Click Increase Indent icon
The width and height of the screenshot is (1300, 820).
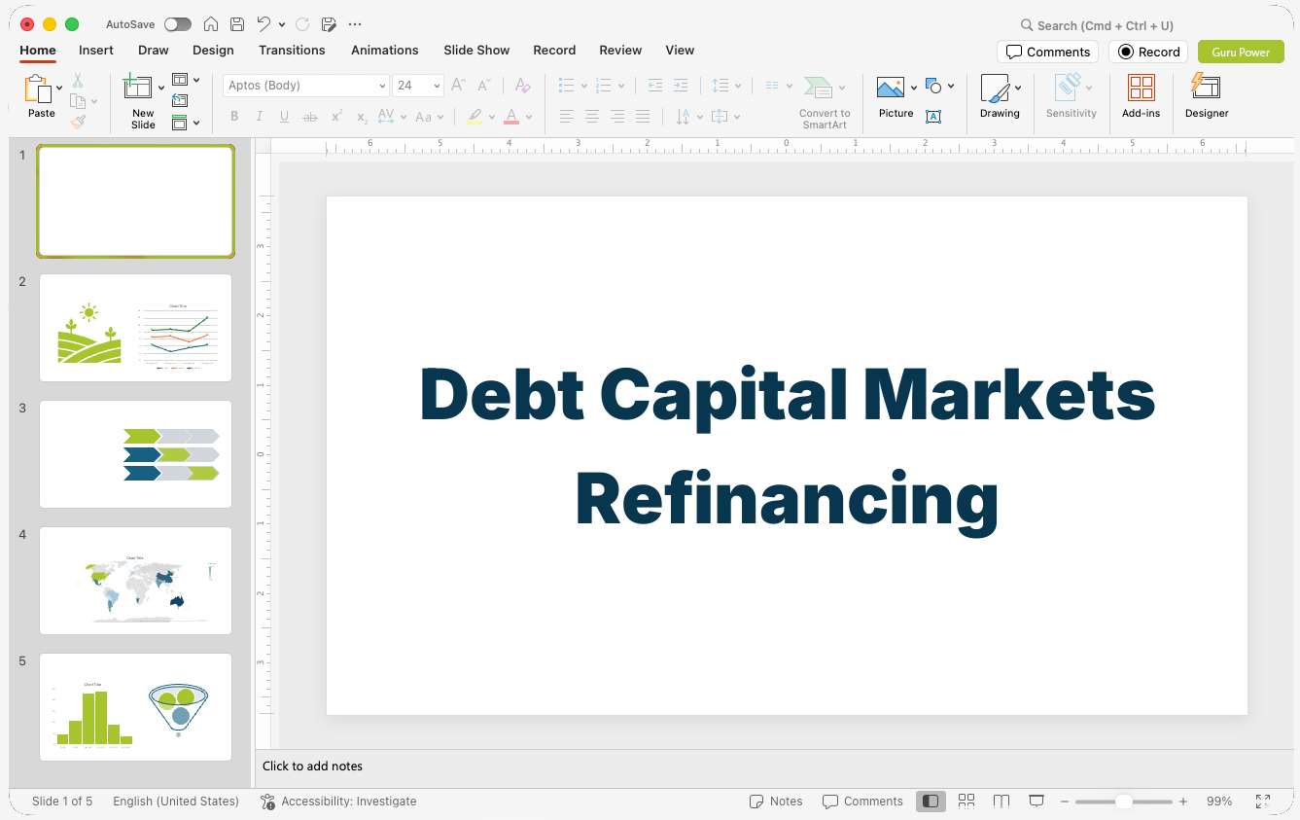(681, 86)
